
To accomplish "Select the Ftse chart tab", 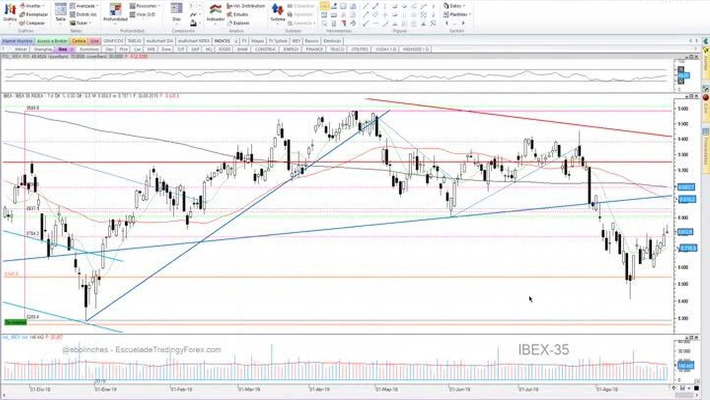I will click(x=124, y=49).
